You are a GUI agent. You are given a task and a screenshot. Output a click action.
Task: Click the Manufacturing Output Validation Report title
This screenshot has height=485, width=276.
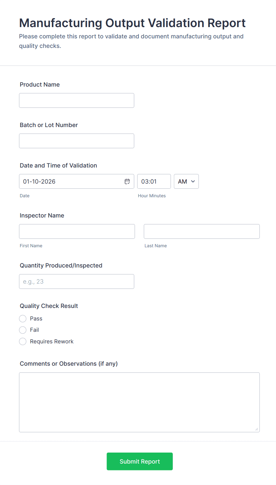pyautogui.click(x=132, y=23)
